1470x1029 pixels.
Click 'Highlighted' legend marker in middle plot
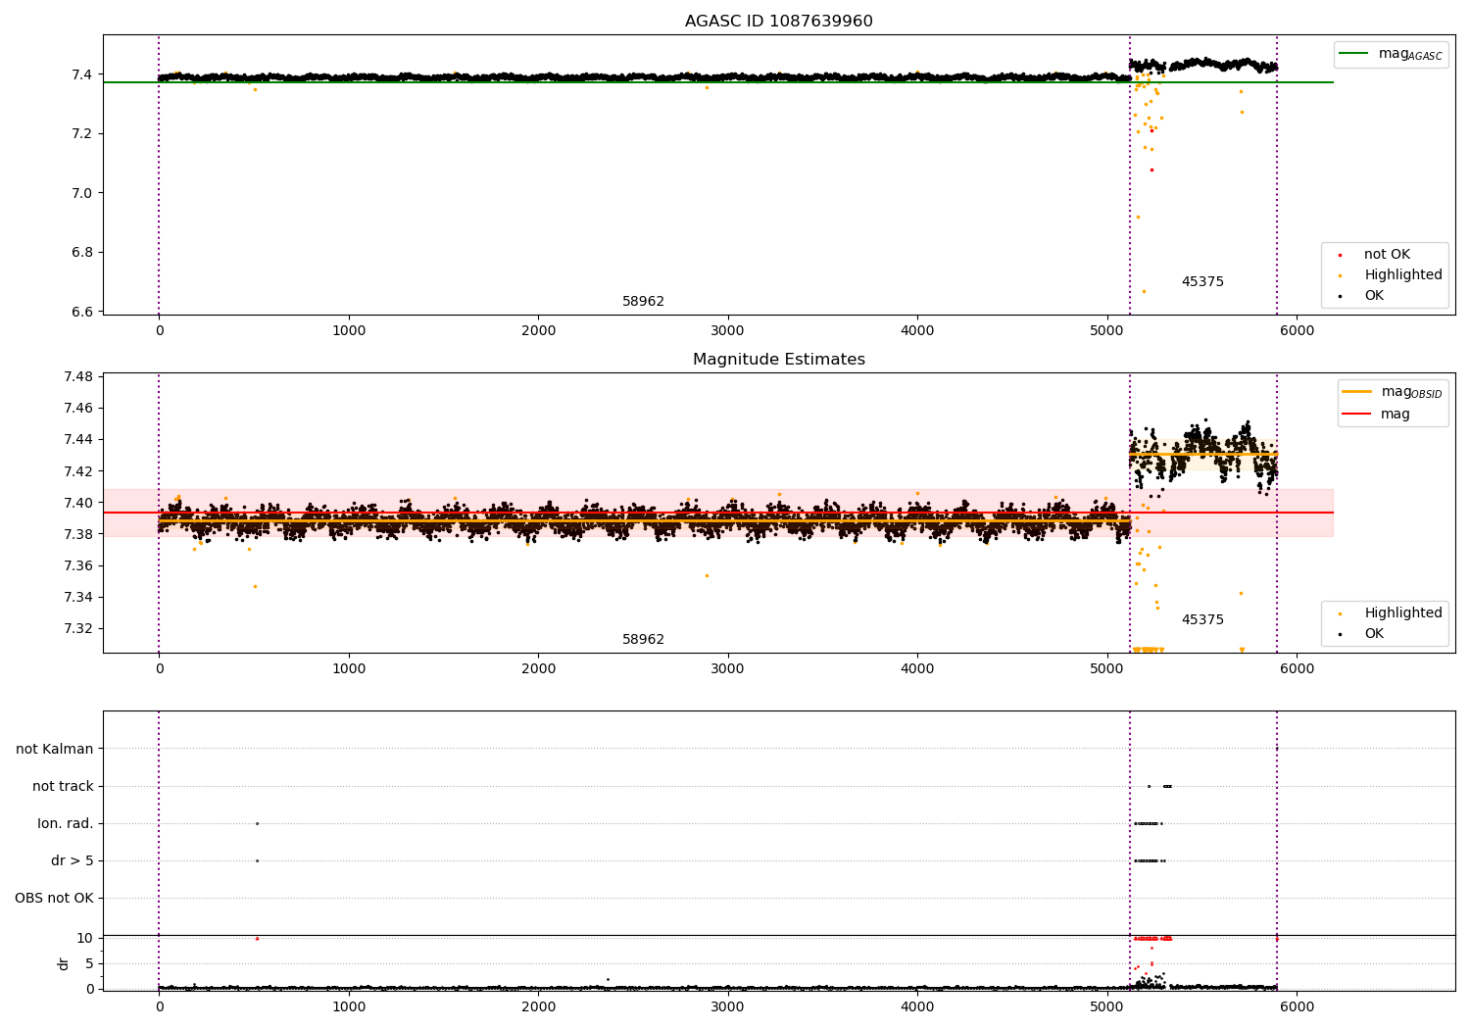[x=1340, y=613]
